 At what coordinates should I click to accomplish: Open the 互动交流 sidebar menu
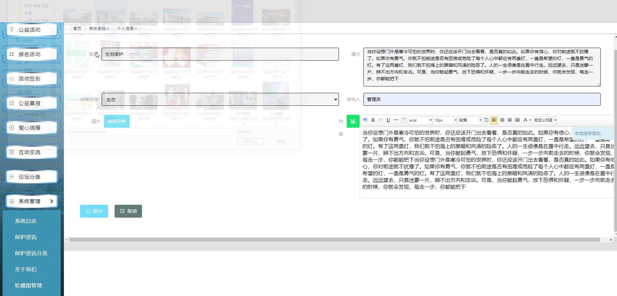pos(32,152)
